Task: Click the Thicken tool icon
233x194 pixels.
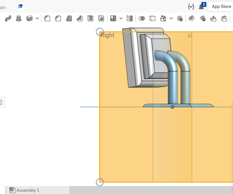Action: point(29,18)
